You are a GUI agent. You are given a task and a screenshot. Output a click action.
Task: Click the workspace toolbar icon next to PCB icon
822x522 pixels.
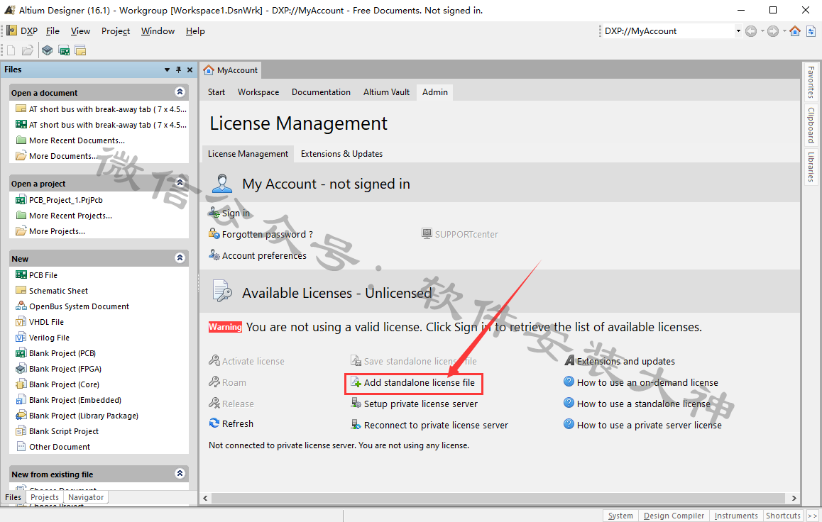80,50
